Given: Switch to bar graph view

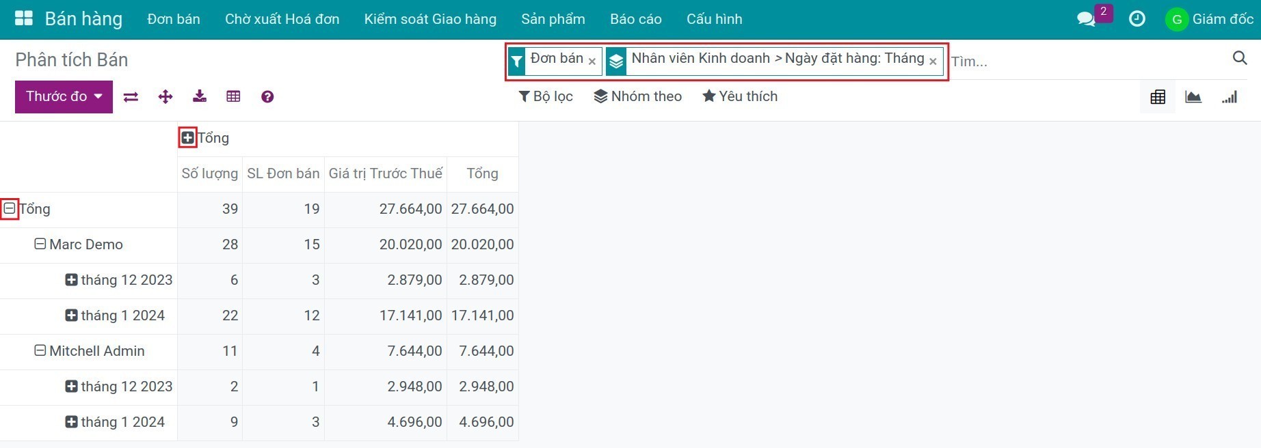Looking at the screenshot, I should [x=1230, y=97].
